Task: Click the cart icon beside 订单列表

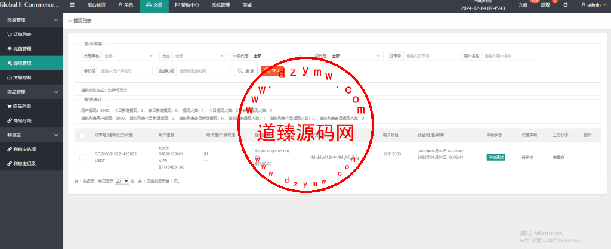Action: (x=10, y=34)
